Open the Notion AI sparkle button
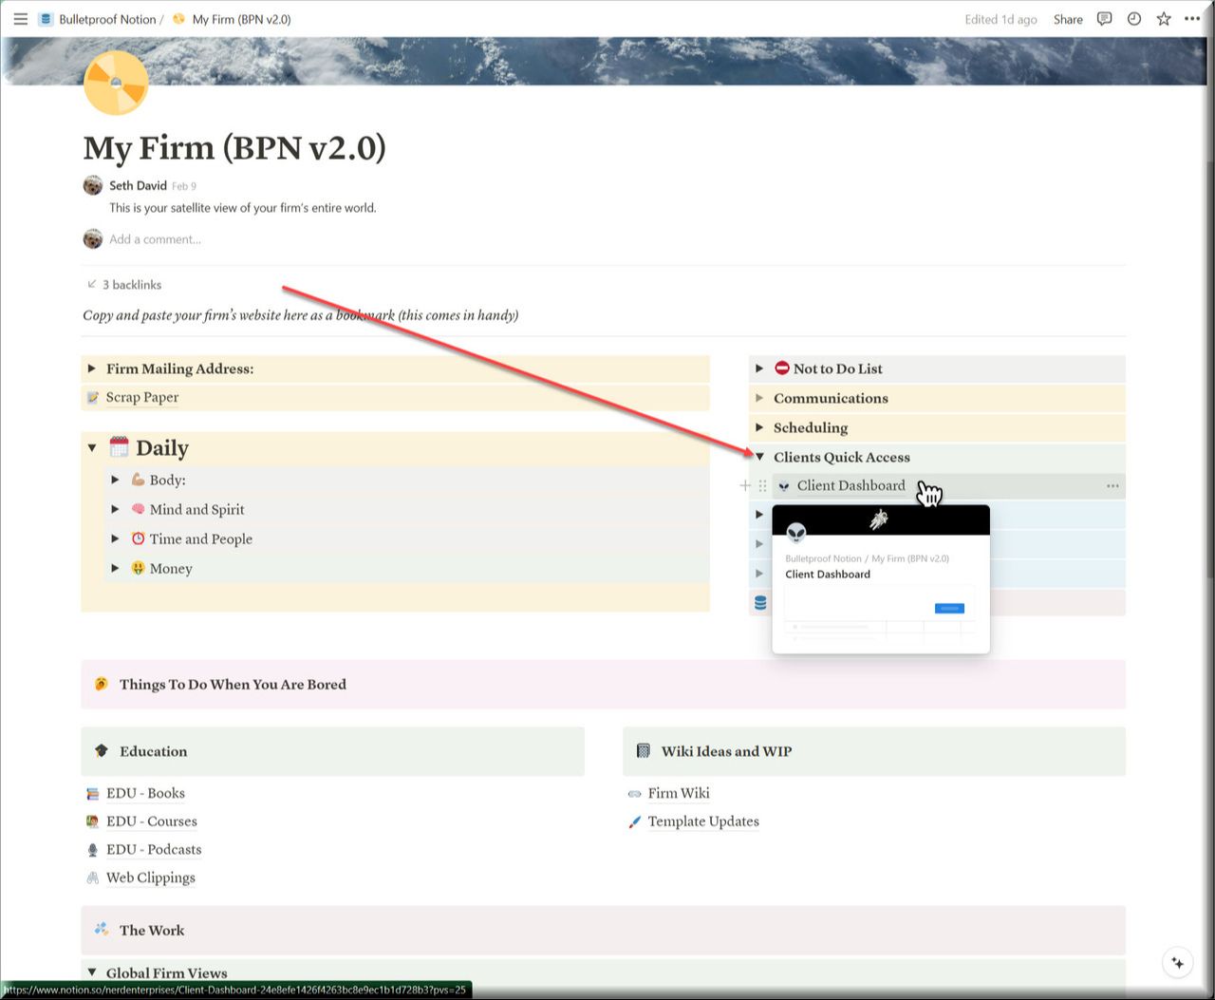Screen dimensions: 1215x1000 1178,962
